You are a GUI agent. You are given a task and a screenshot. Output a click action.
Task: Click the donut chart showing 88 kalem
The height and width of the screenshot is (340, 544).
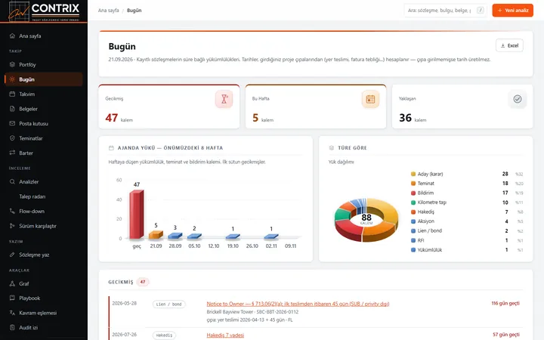pos(366,219)
